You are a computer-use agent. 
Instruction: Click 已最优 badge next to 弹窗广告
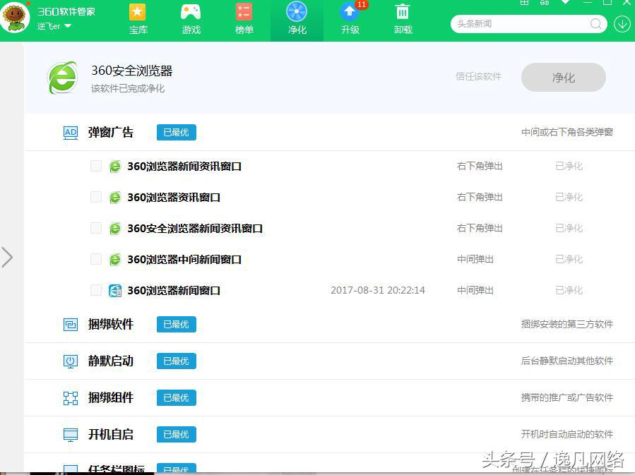(176, 132)
